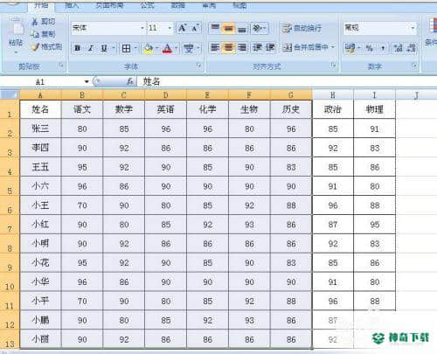Open the font name 宋体 dropdown

(142, 28)
